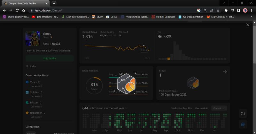The width and height of the screenshot is (256, 134).
Task: Close the overlay with X icon
Action: [x=247, y=25]
